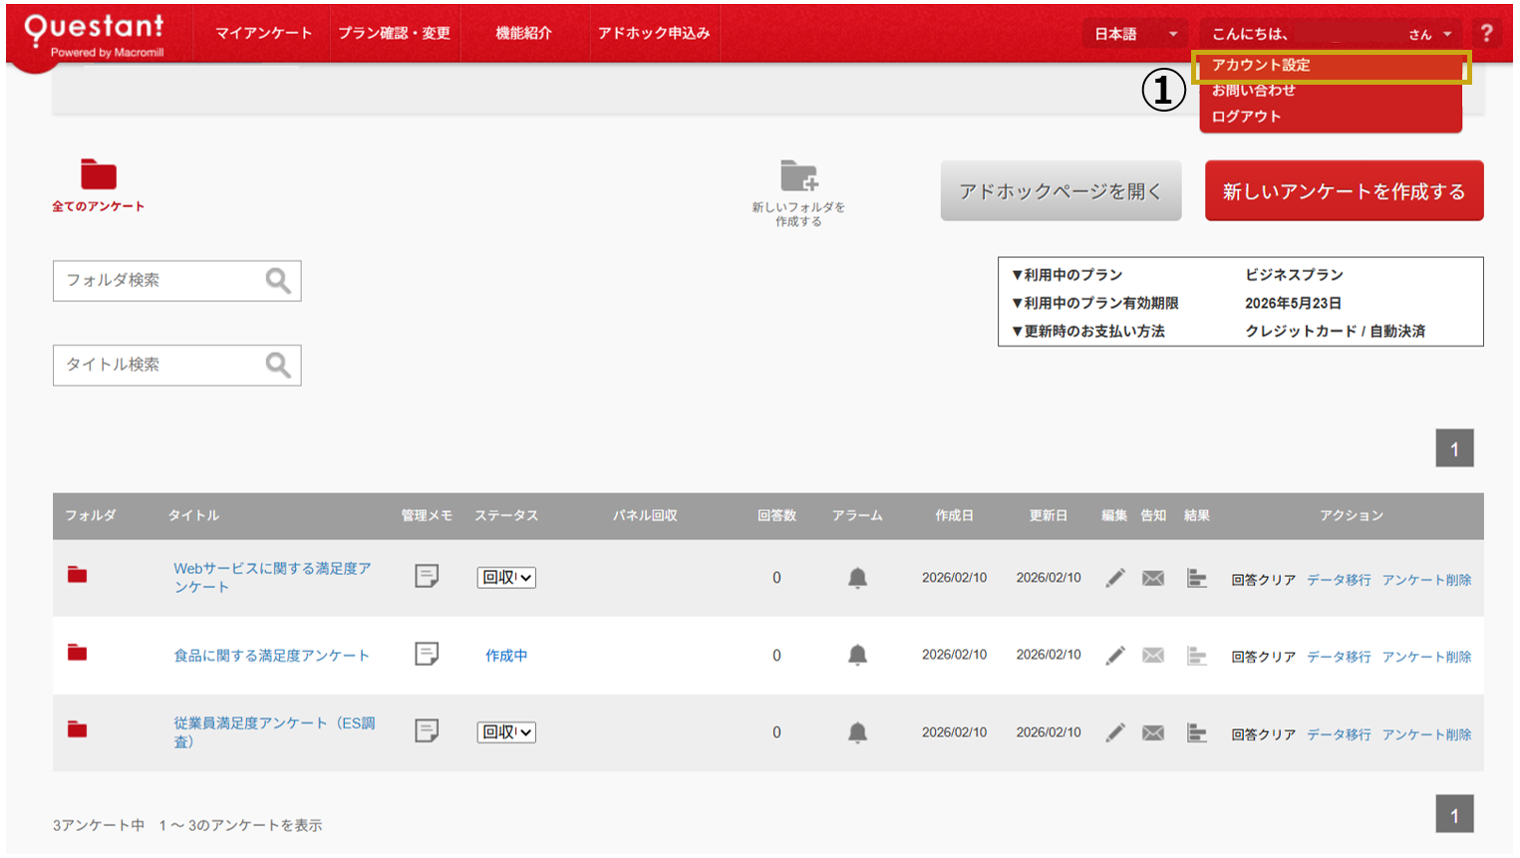Viewport: 1520px width, 858px height.
Task: Click the red 全てのアンケート folder icon
Action: (x=99, y=174)
